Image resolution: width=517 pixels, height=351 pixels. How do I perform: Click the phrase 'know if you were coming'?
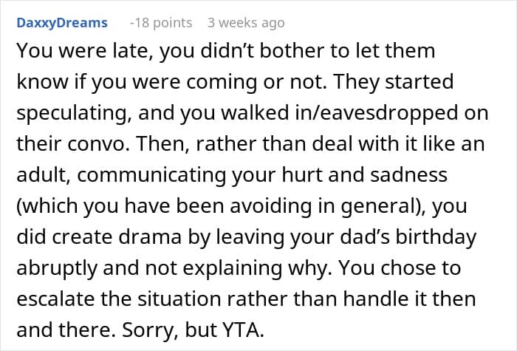coord(137,83)
